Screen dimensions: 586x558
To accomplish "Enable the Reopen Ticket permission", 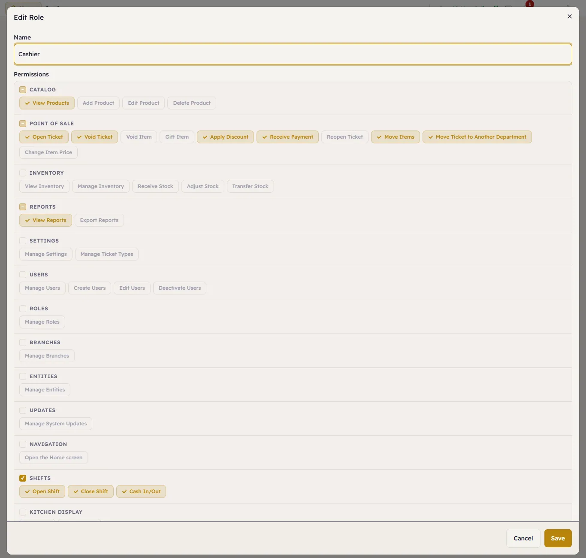I will 345,137.
